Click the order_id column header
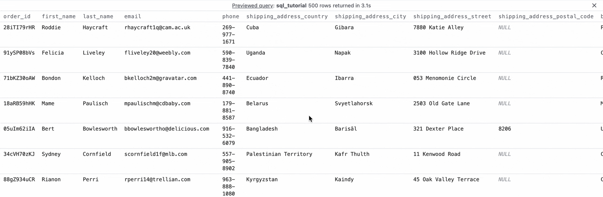 [17, 16]
